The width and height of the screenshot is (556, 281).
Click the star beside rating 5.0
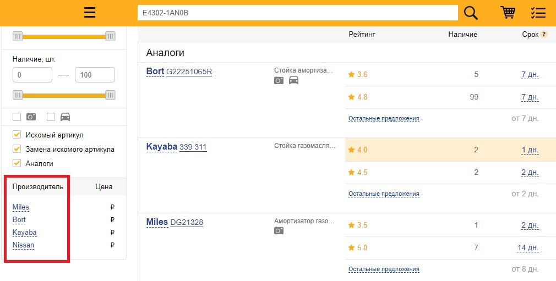[x=351, y=247]
